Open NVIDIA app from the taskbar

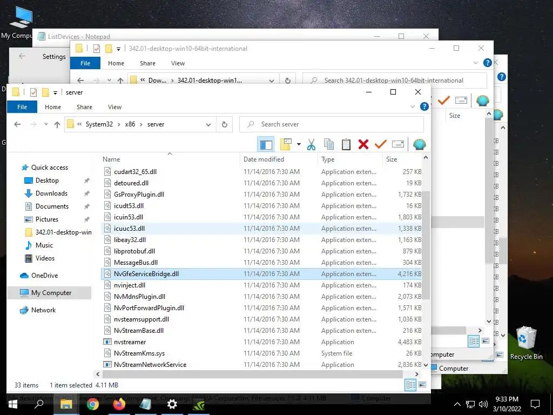click(x=199, y=404)
